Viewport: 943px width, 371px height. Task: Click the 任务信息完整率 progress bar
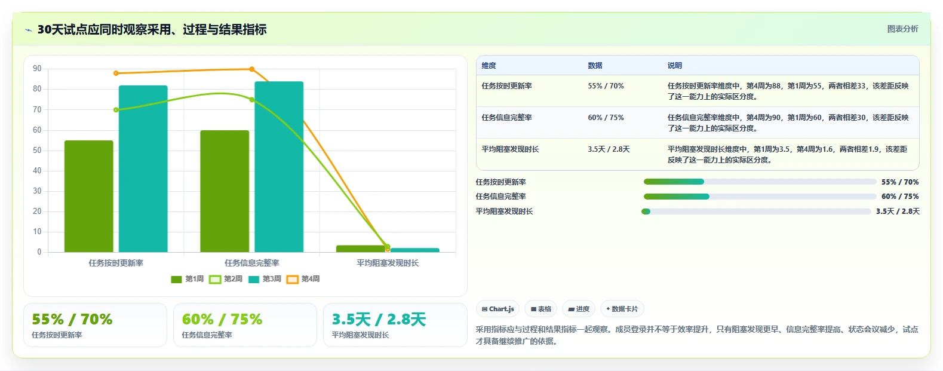pyautogui.click(x=760, y=197)
